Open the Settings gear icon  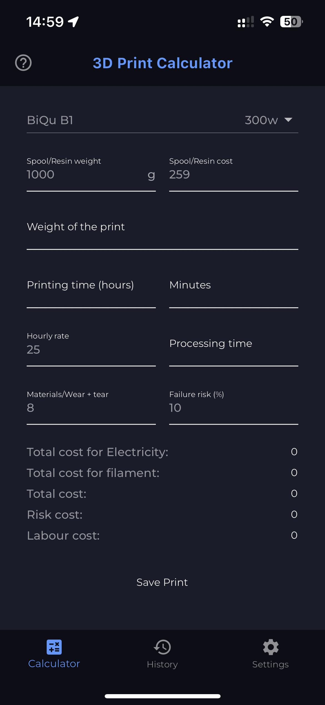271,647
